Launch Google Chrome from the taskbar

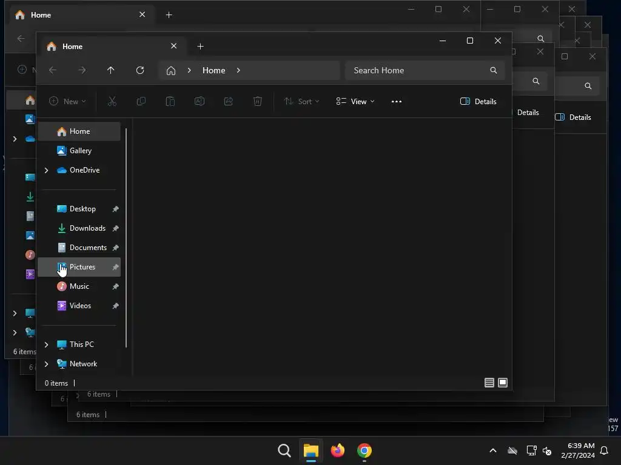click(x=364, y=450)
